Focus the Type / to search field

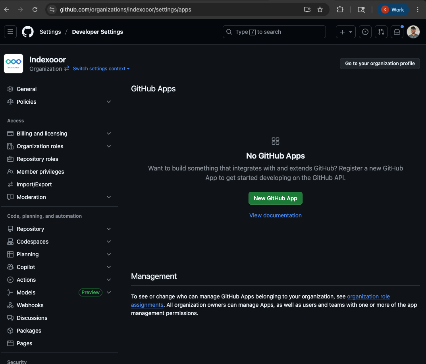point(274,32)
